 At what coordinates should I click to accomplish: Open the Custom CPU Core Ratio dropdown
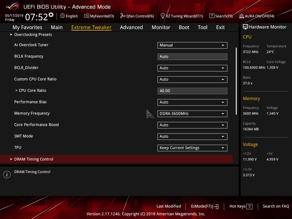pyautogui.click(x=192, y=80)
